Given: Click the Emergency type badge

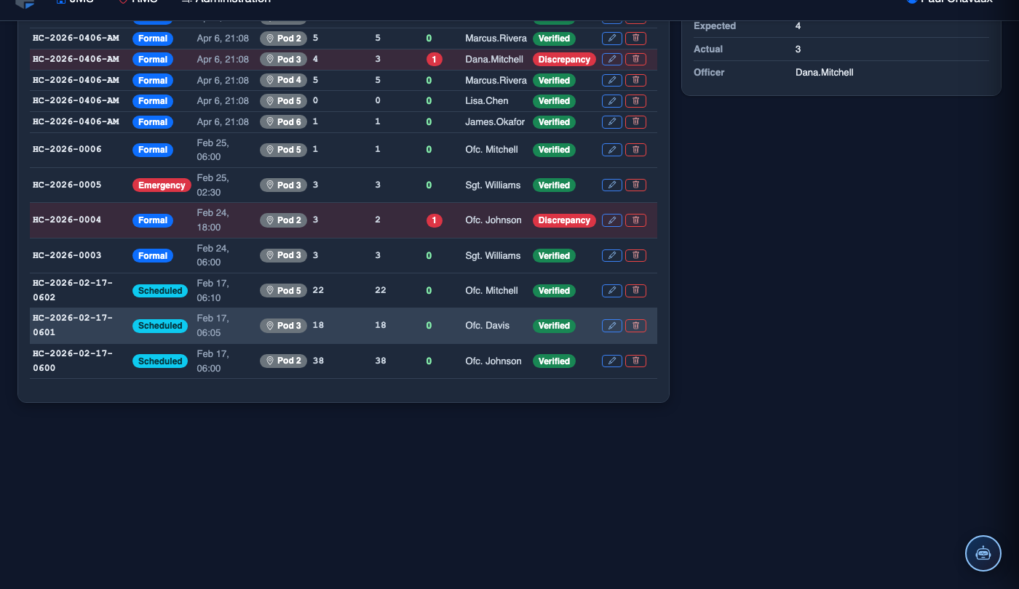Looking at the screenshot, I should tap(162, 185).
